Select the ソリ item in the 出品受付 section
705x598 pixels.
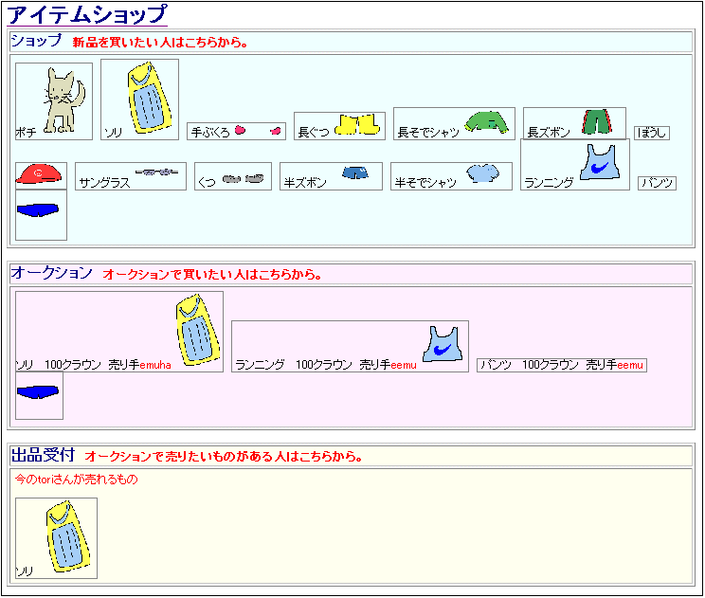[56, 538]
